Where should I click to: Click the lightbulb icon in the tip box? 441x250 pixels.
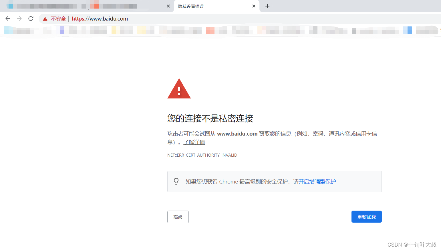176,181
